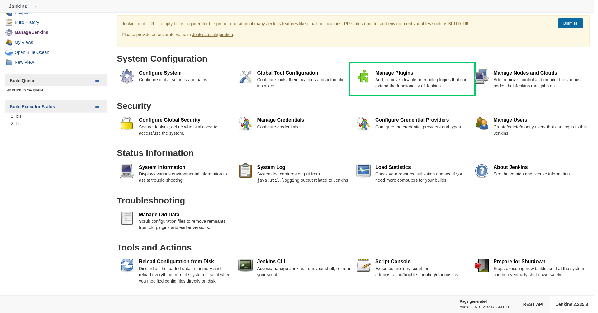Screen dimensions: 598x313
Task: Click the Jenkins CLI terminal icon
Action: coord(245,265)
